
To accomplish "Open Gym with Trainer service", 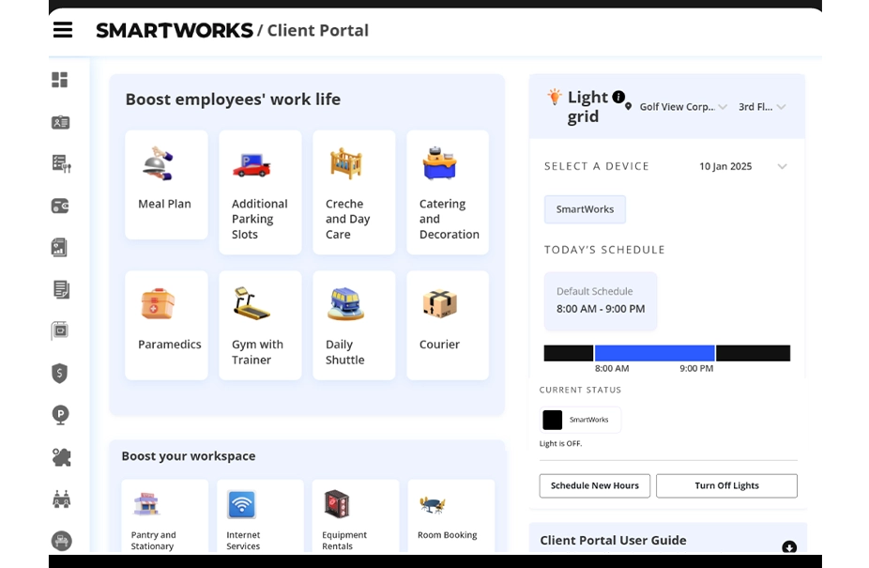I will [x=260, y=325].
